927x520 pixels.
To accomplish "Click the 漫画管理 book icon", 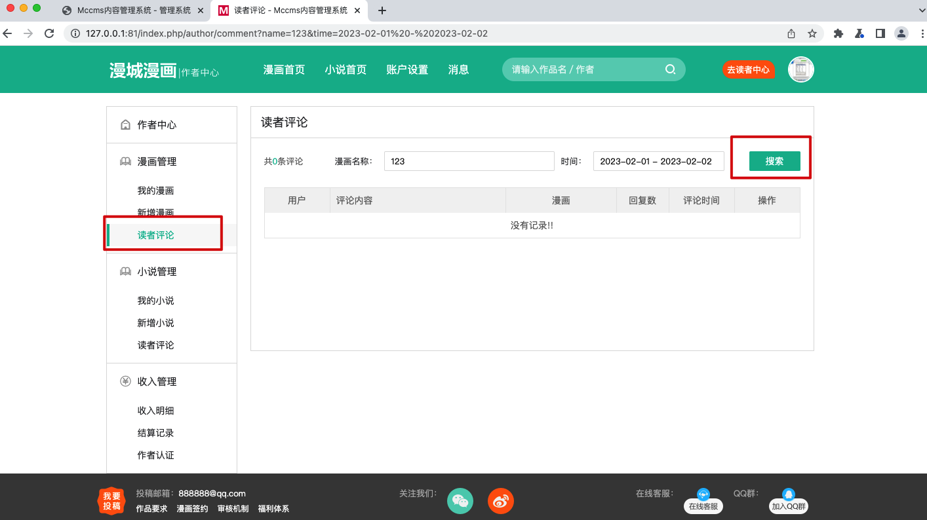I will coord(125,161).
